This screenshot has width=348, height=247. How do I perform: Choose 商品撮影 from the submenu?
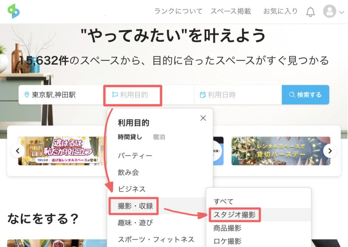(x=227, y=228)
